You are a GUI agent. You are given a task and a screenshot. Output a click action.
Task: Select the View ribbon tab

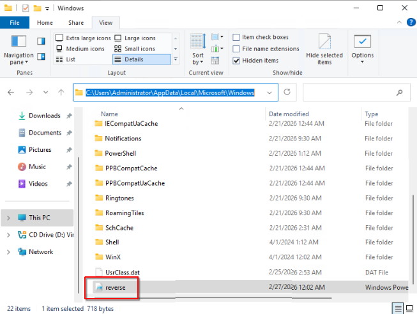click(x=105, y=22)
